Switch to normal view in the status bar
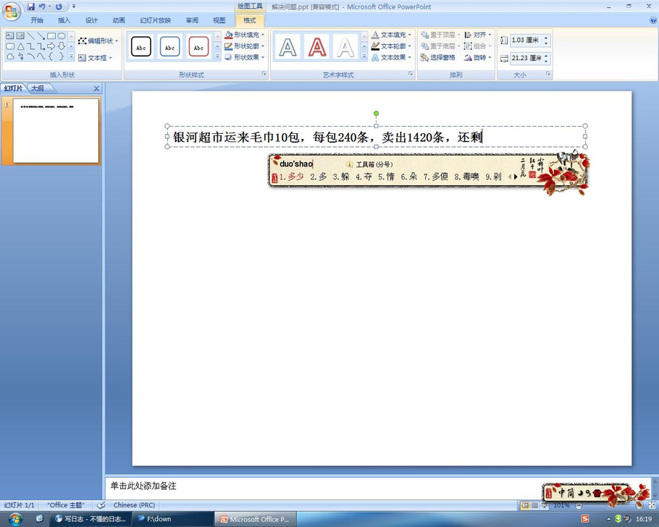 (525, 505)
